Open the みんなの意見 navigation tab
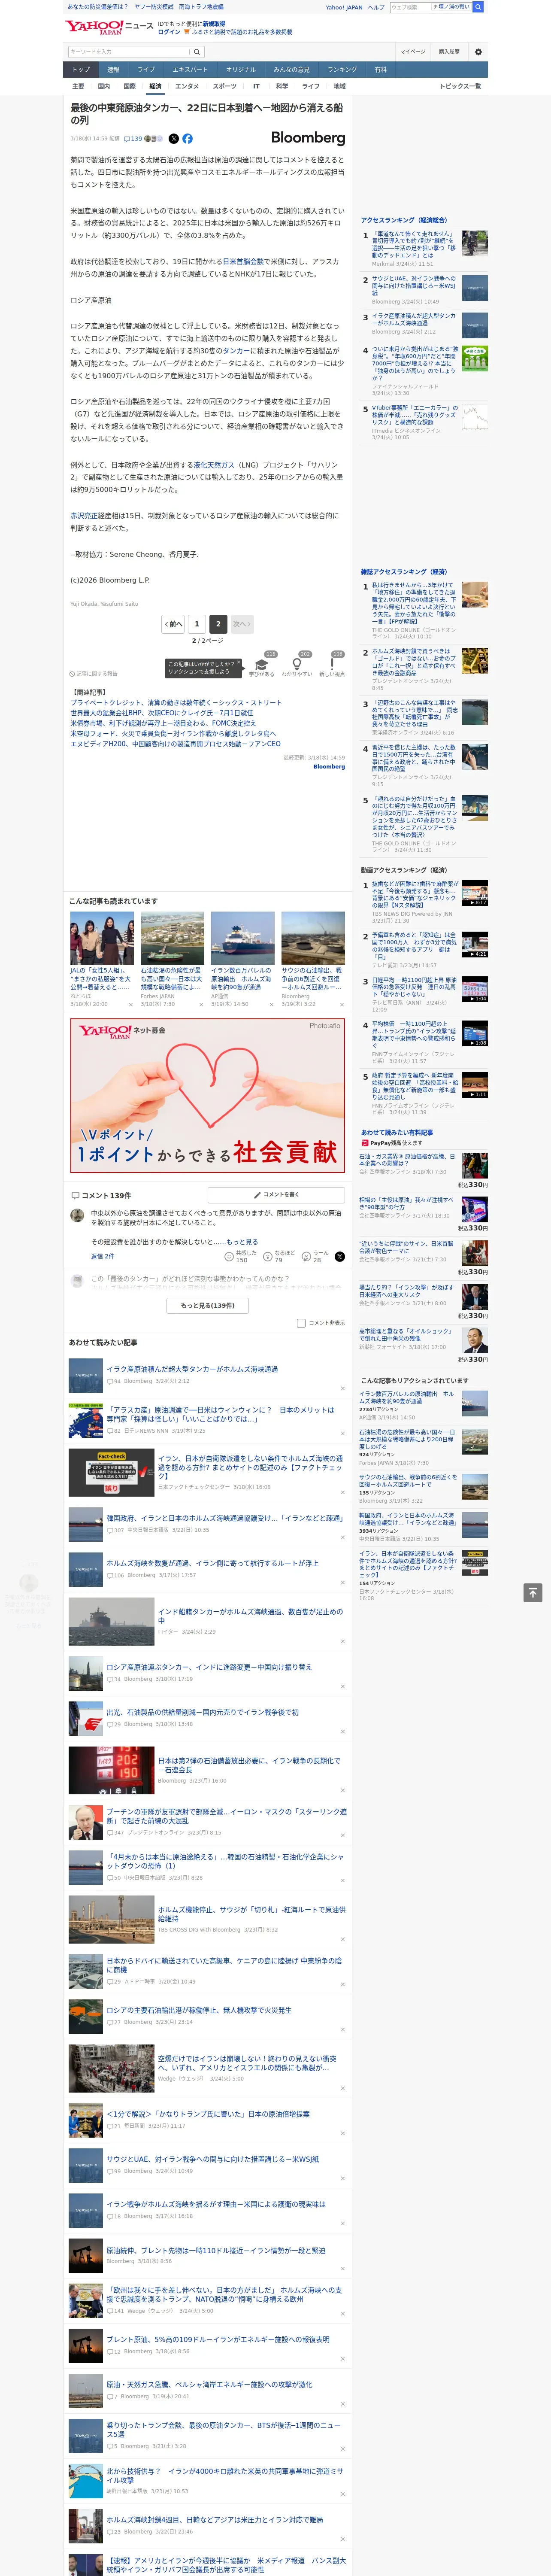The image size is (551, 2576). pos(292,70)
